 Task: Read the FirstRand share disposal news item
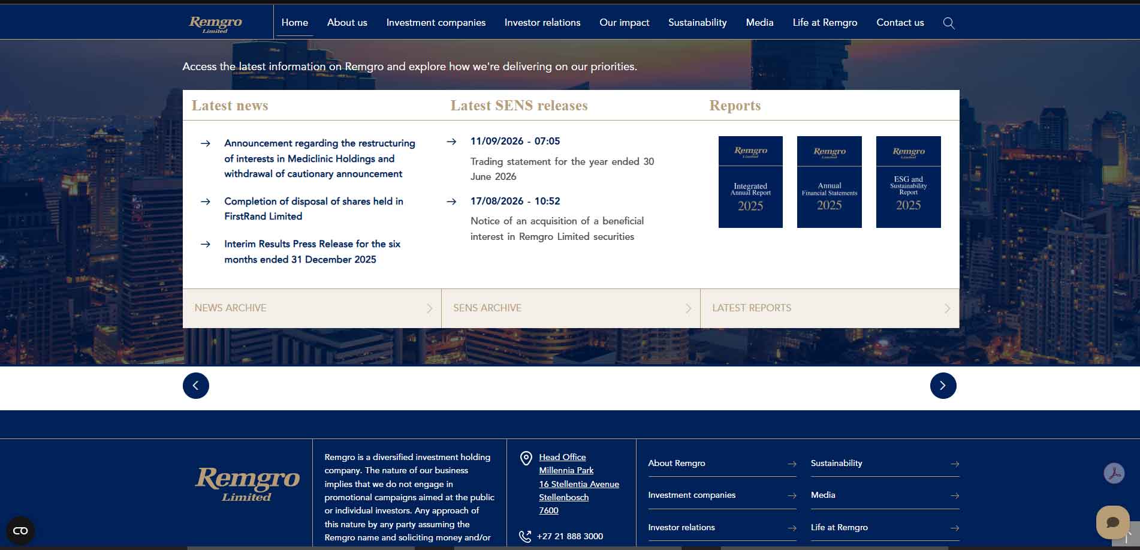click(x=313, y=209)
